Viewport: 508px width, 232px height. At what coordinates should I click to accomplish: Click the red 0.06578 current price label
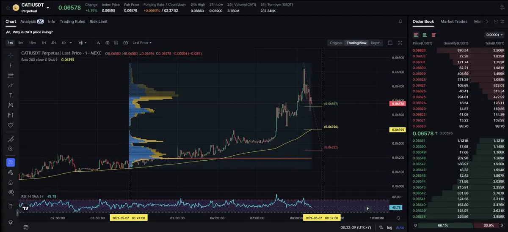point(397,104)
